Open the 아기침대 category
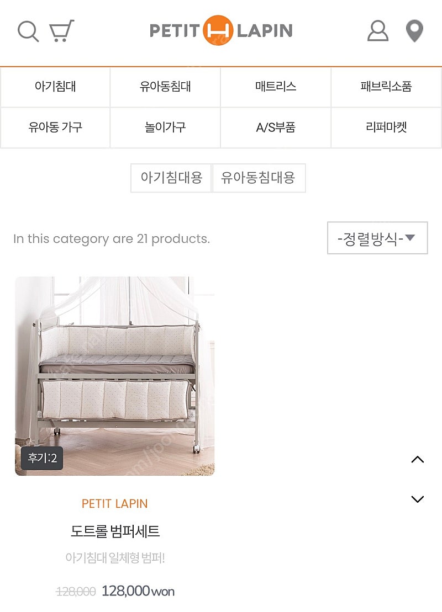442x612 pixels. (55, 87)
